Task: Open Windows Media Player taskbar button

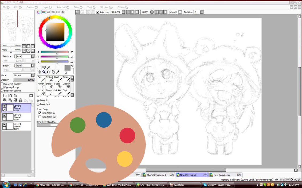Action: coord(117,185)
